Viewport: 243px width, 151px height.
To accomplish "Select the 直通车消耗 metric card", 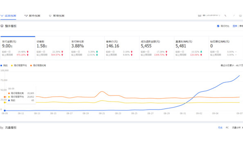I will (x=192, y=48).
